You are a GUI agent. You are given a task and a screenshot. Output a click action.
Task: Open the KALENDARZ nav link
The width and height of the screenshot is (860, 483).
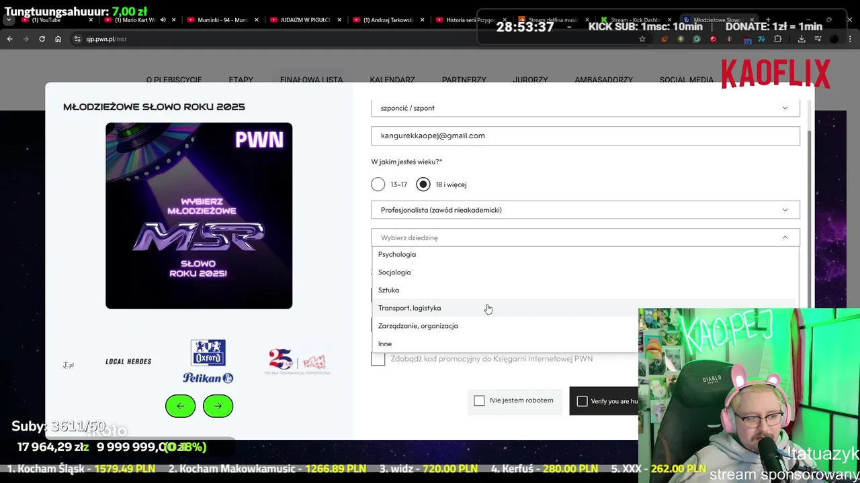pos(392,80)
